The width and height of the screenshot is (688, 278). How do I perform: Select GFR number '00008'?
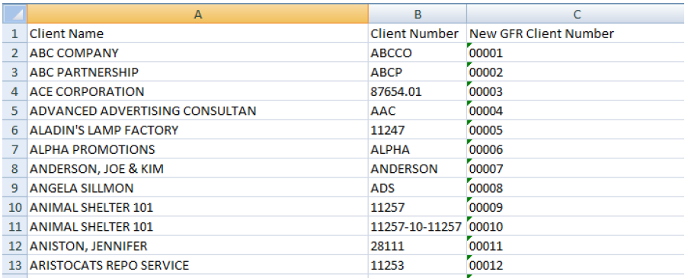pyautogui.click(x=577, y=187)
